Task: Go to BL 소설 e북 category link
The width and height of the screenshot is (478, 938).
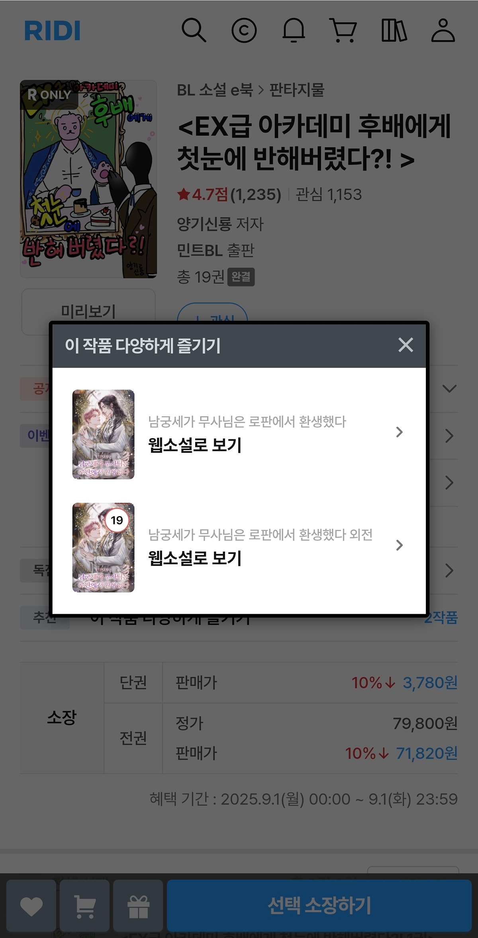Action: (x=215, y=90)
